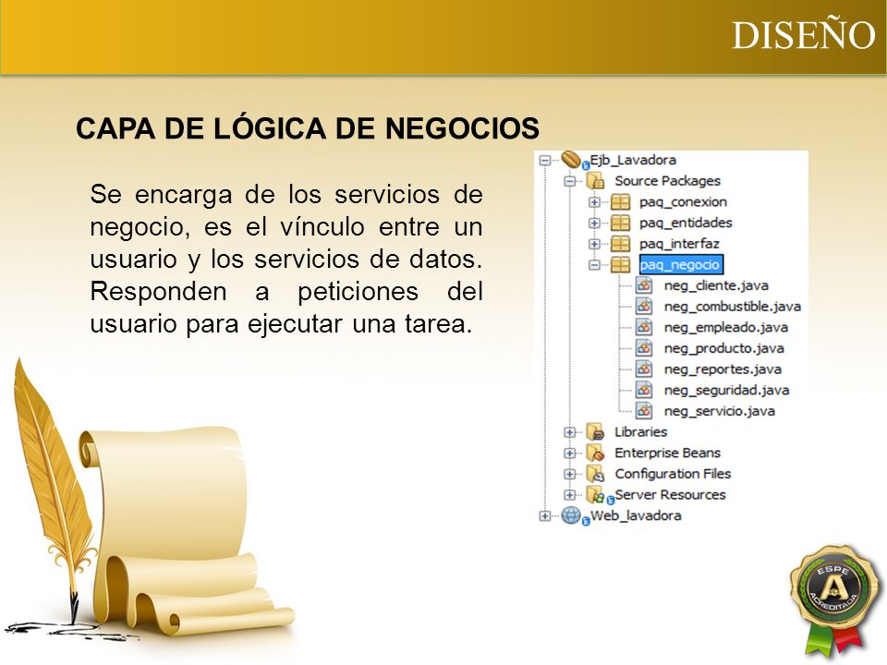This screenshot has height=665, width=887.
Task: Open neg_reportes.java in the tree
Action: point(723,369)
